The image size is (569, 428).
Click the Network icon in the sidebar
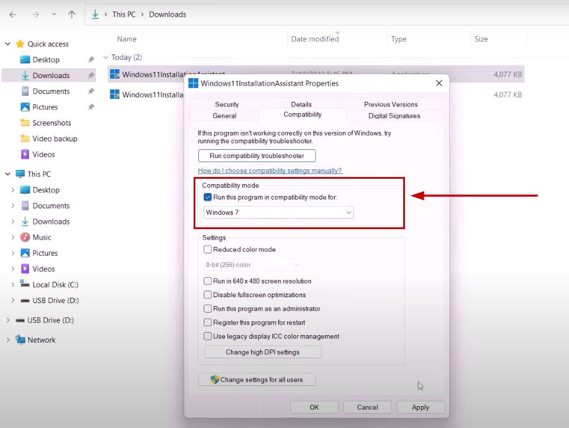(20, 340)
